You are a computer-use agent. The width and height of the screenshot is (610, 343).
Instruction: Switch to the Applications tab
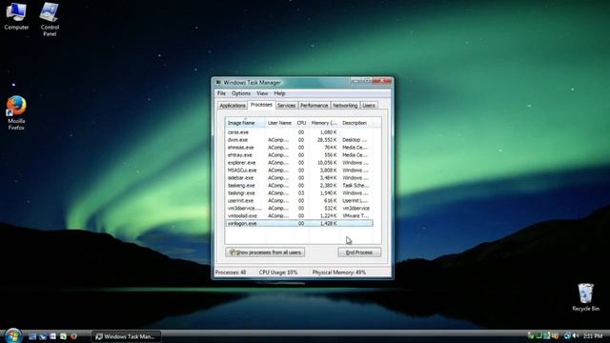233,106
